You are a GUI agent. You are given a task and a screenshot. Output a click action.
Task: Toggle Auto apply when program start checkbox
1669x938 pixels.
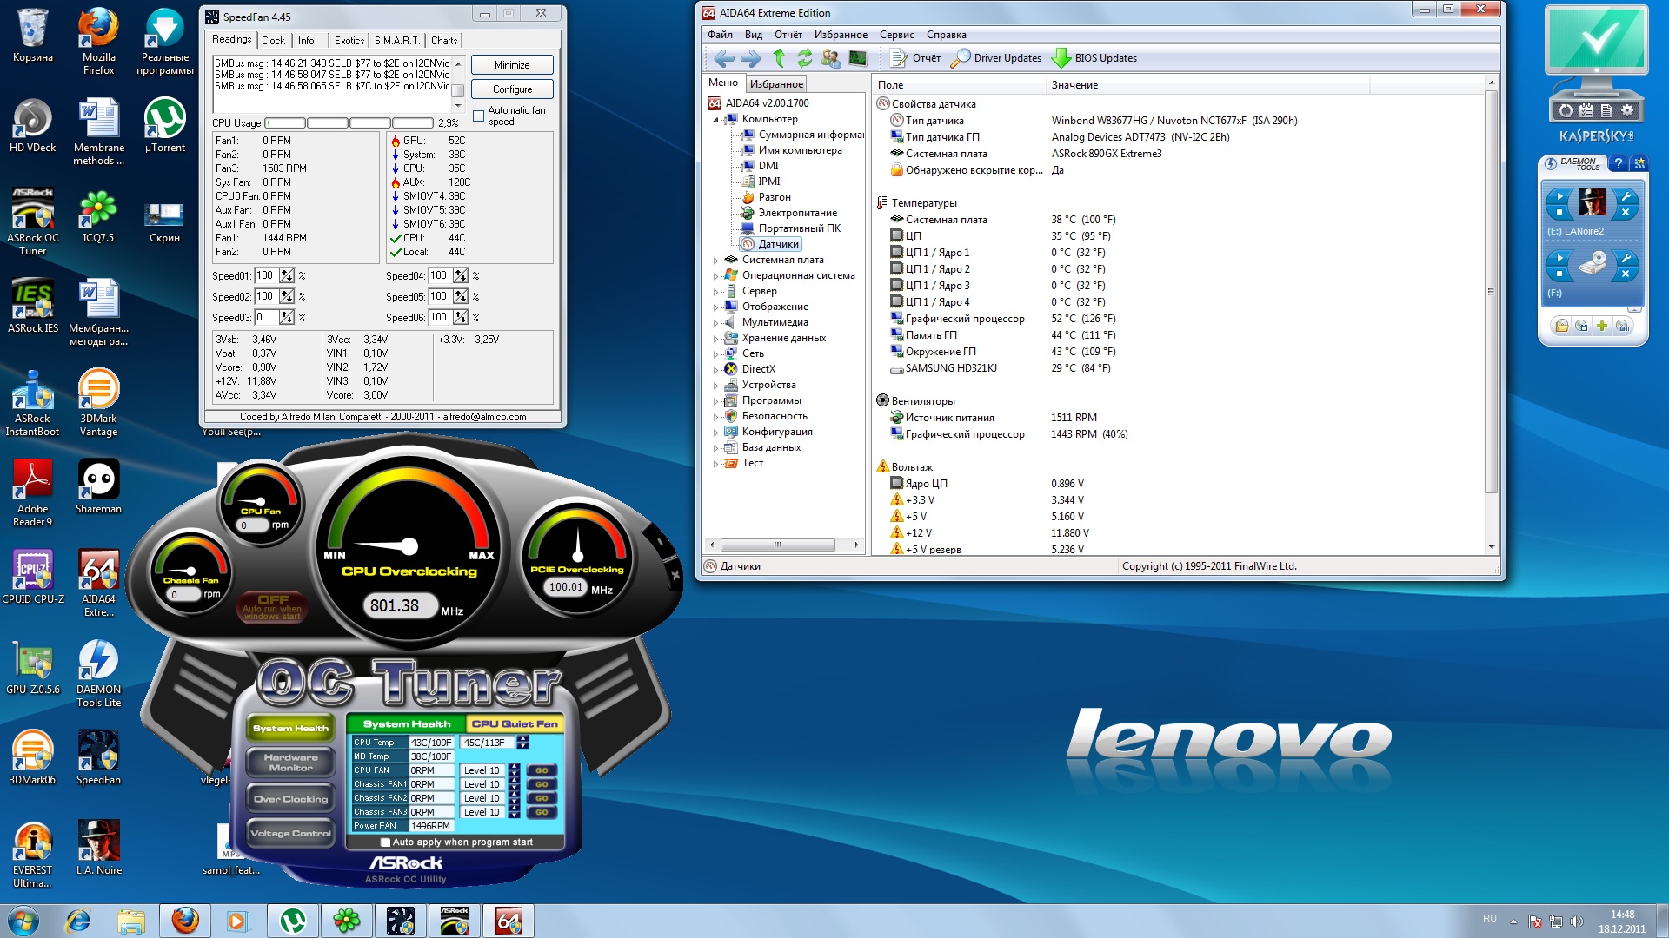pyautogui.click(x=385, y=842)
